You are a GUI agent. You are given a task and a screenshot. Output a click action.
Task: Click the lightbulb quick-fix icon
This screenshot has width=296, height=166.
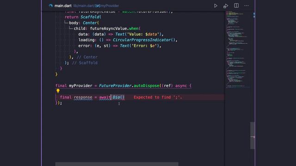(58, 91)
